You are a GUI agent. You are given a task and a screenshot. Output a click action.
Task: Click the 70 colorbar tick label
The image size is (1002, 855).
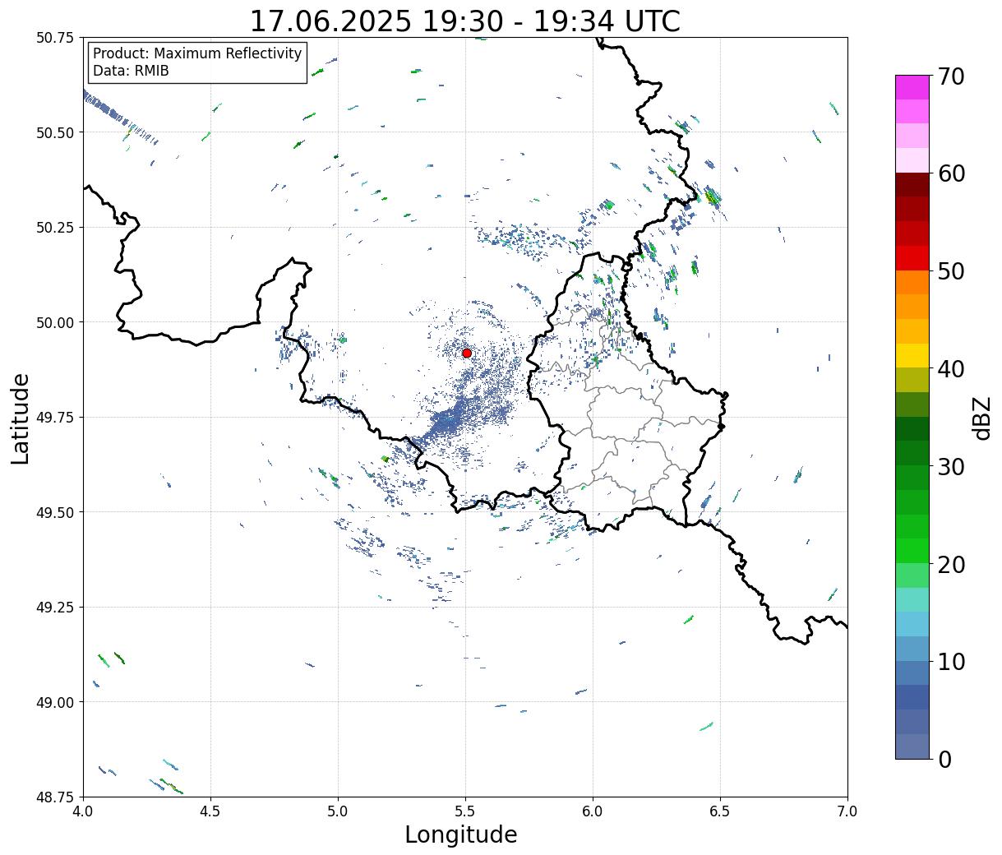[x=951, y=76]
